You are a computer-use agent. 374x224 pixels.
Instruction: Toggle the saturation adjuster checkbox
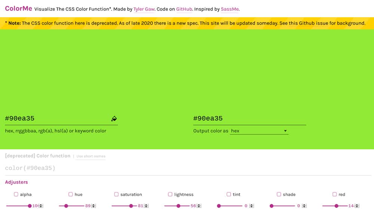coord(116,194)
